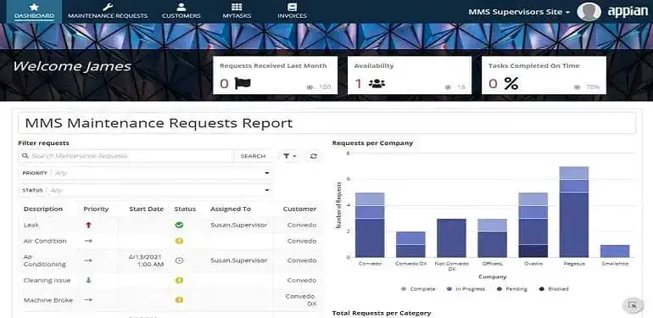The image size is (653, 318).
Task: Click the Not Convedo DX bar
Action: (451, 238)
